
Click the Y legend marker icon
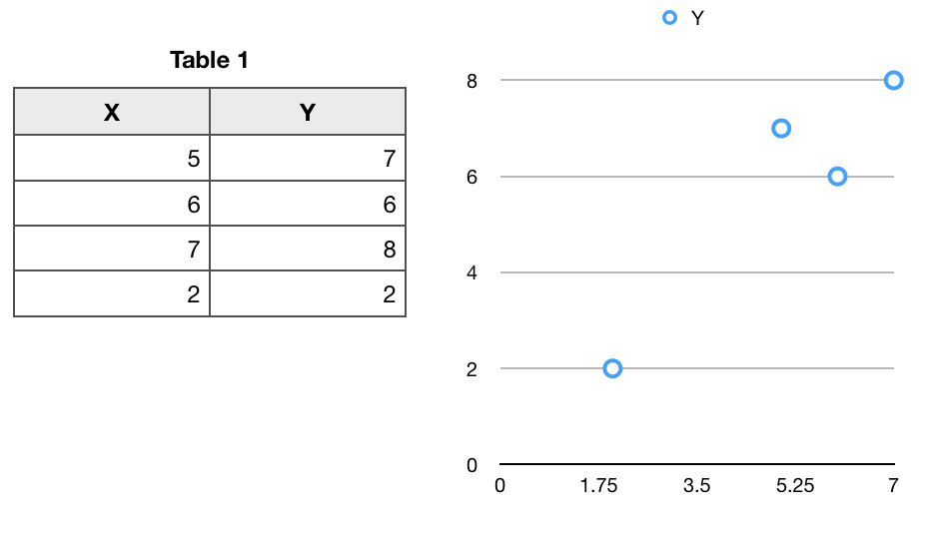[x=669, y=18]
